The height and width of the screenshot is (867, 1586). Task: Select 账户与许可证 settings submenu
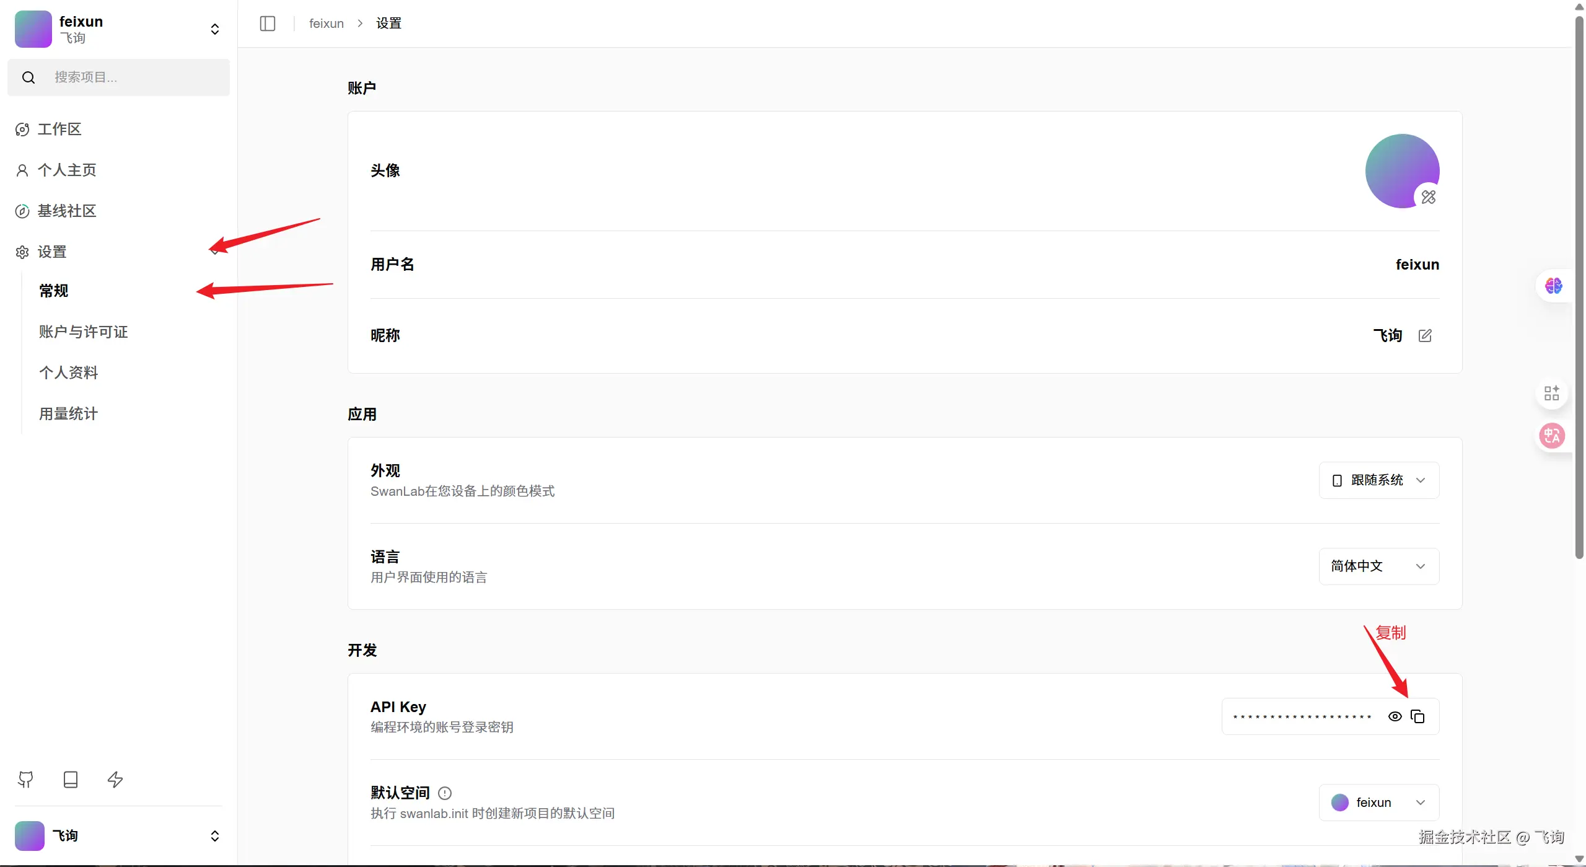pyautogui.click(x=84, y=332)
